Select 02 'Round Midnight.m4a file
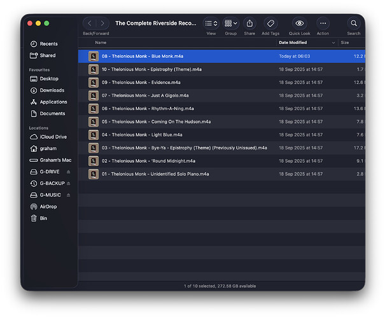The image size is (385, 318). tap(221, 161)
